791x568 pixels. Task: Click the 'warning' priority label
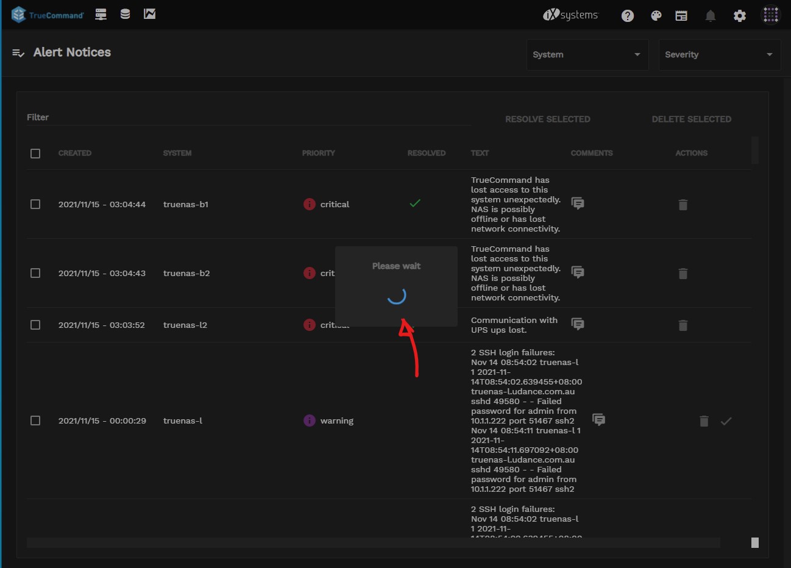(x=337, y=421)
